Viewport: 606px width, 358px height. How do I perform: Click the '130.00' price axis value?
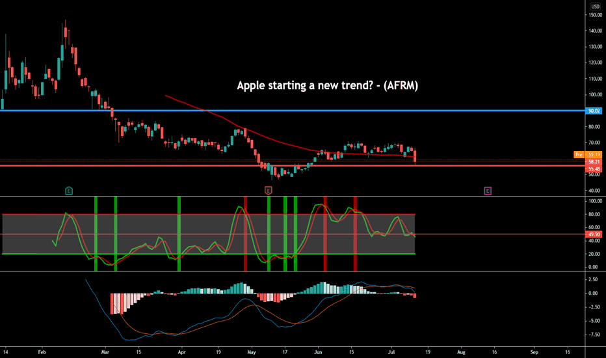tap(595, 46)
